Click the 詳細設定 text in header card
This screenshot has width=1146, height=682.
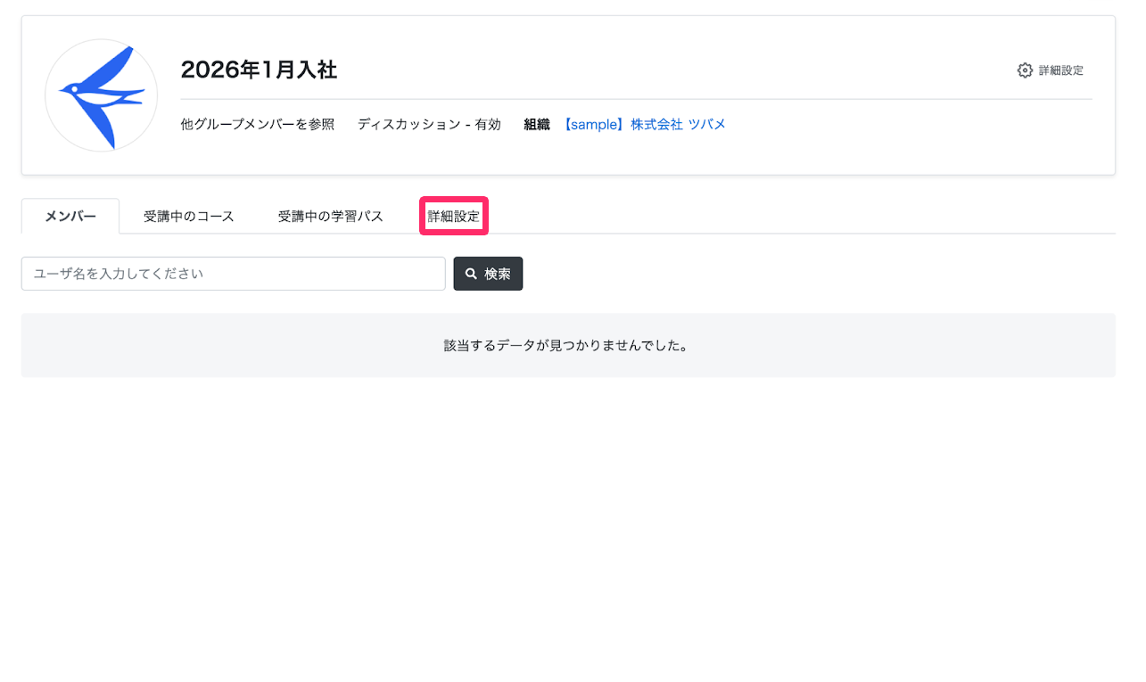click(1061, 70)
